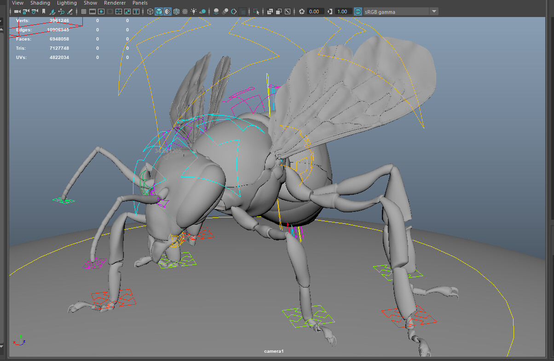The height and width of the screenshot is (361, 554).
Task: Click the Gamma value field showing 1.00
Action: [343, 12]
